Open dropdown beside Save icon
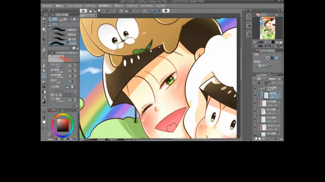This screenshot has height=182, width=325. [x=102, y=11]
